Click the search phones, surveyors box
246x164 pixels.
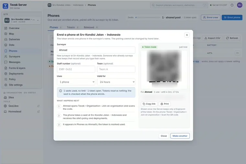click(179, 5)
